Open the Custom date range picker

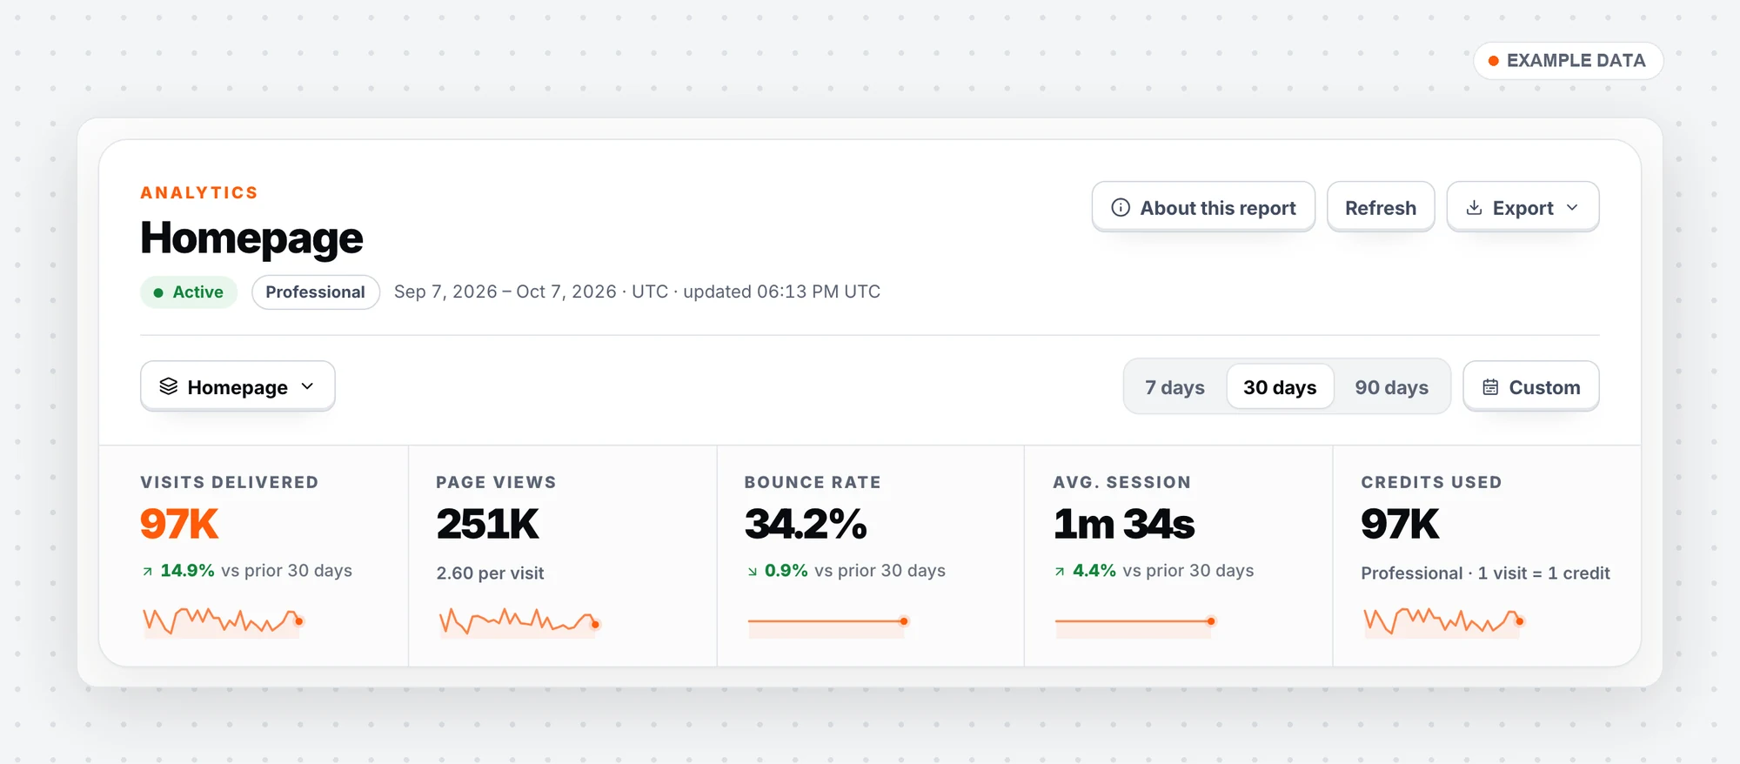pos(1531,386)
